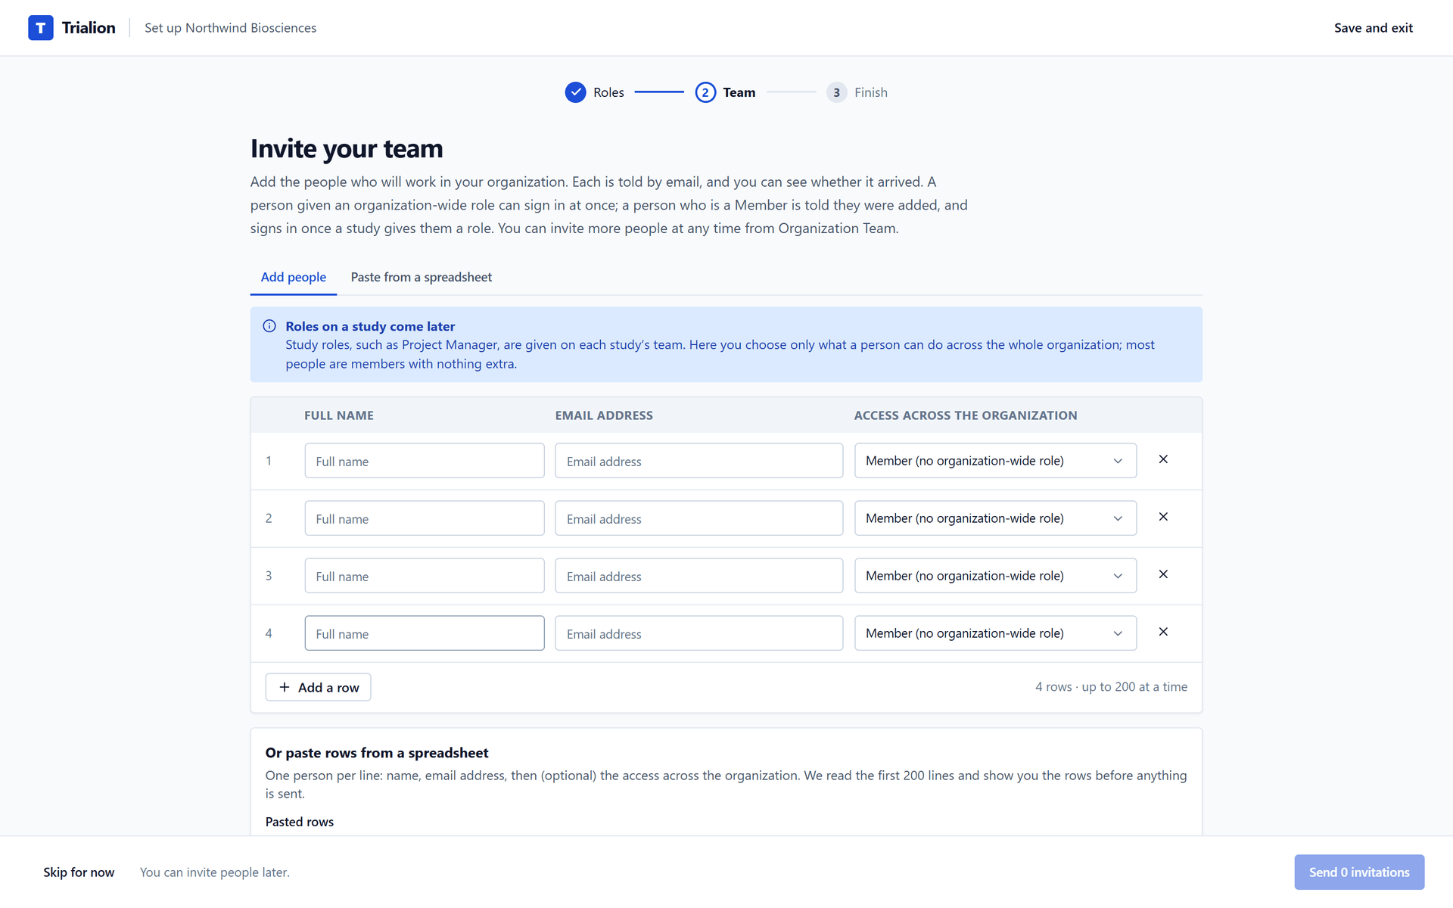Click the Roles step label

tap(608, 92)
